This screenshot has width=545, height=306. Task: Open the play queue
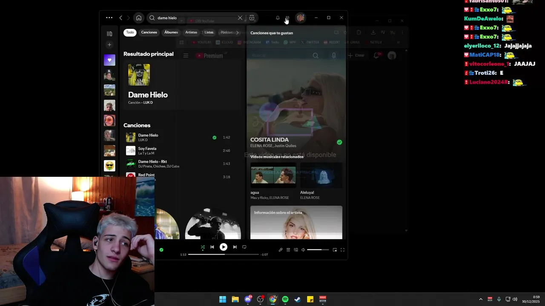tap(288, 250)
